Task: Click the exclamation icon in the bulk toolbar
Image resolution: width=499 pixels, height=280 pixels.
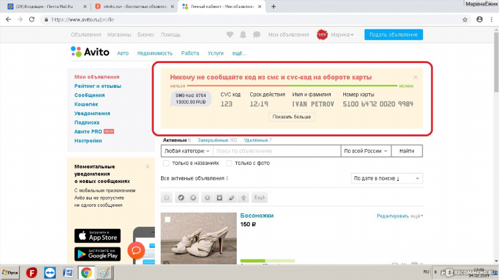Action: (x=207, y=198)
